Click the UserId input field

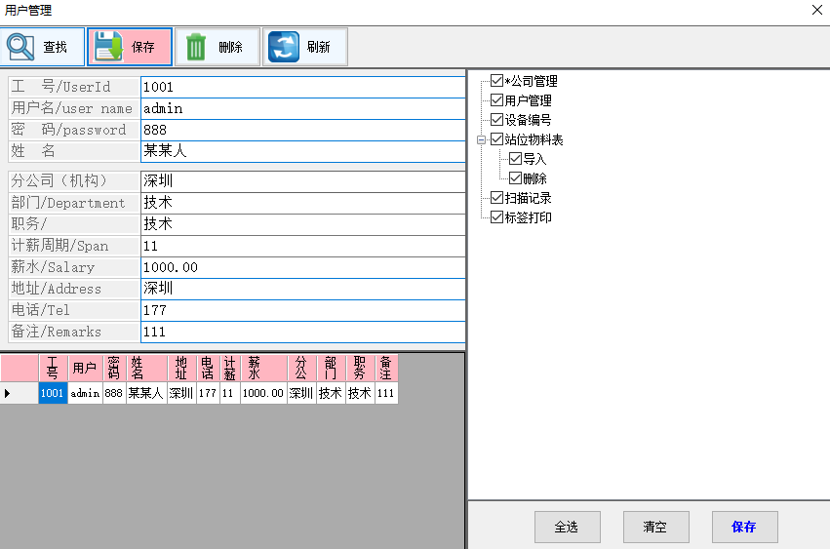302,88
